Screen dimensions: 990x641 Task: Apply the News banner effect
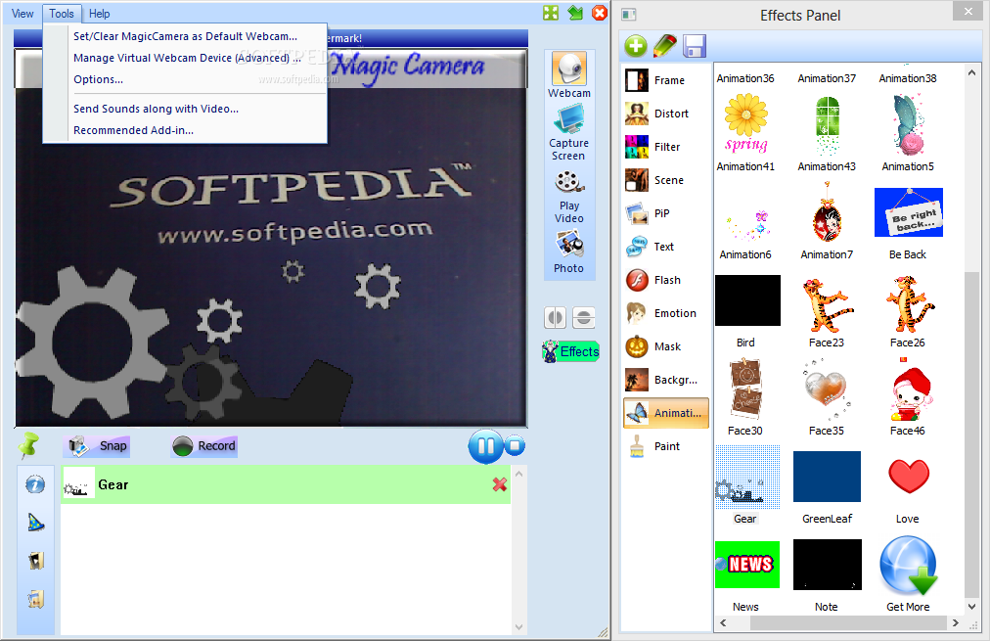[747, 564]
